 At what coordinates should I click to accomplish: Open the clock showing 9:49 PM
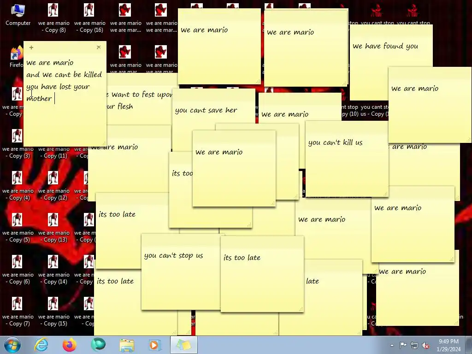pyautogui.click(x=448, y=345)
